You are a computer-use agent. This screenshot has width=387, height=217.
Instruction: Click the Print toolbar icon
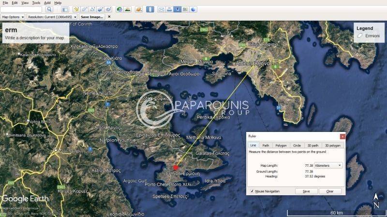point(169,9)
